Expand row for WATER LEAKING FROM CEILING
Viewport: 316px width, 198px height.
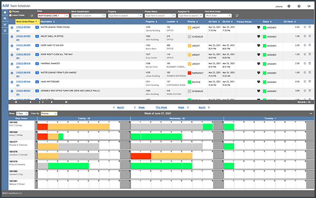[x=12, y=27]
